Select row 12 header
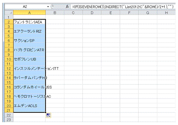Screen dimensions: 178x125 click(9, 69)
